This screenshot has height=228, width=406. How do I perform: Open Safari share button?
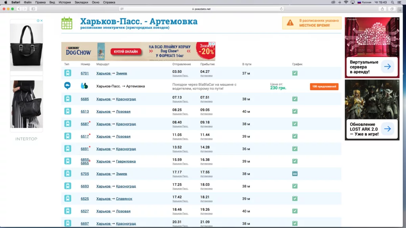point(382,9)
